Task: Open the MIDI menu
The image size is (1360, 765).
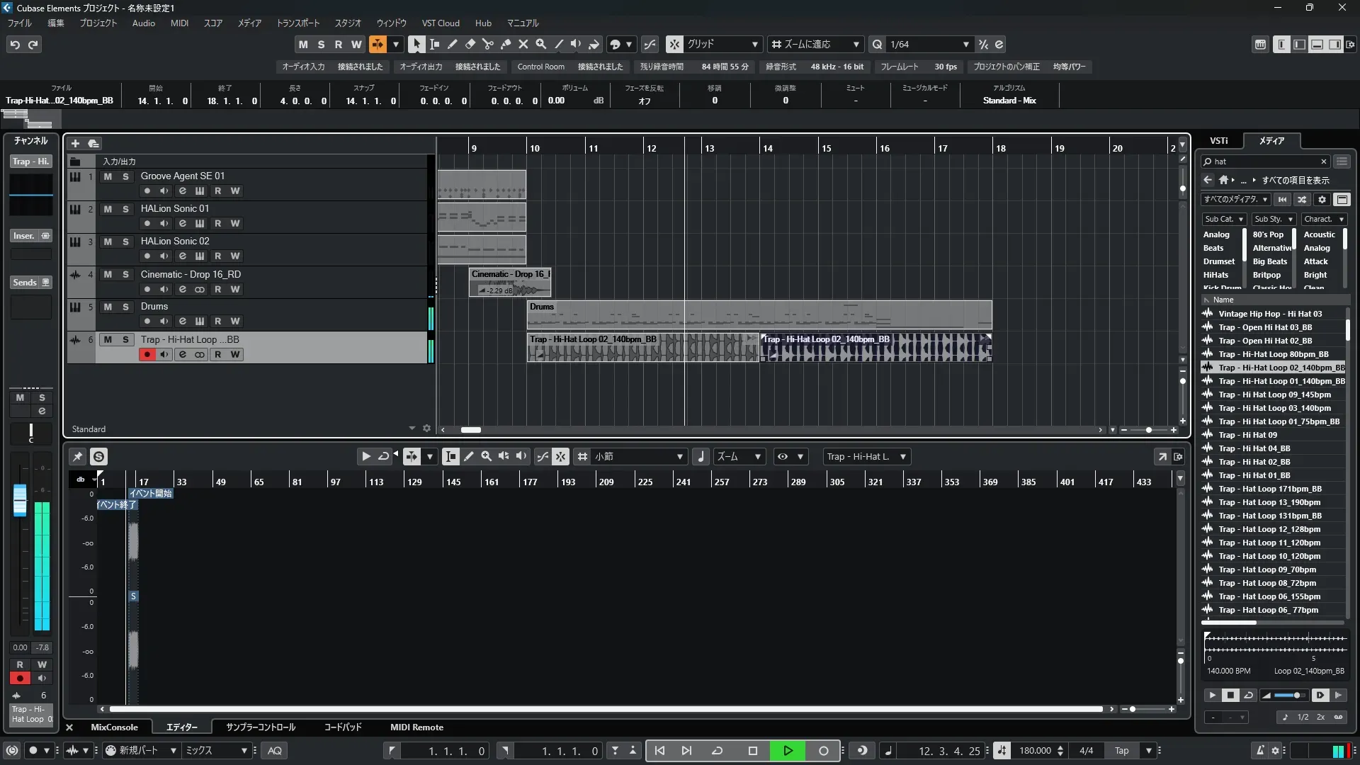Action: (x=179, y=23)
